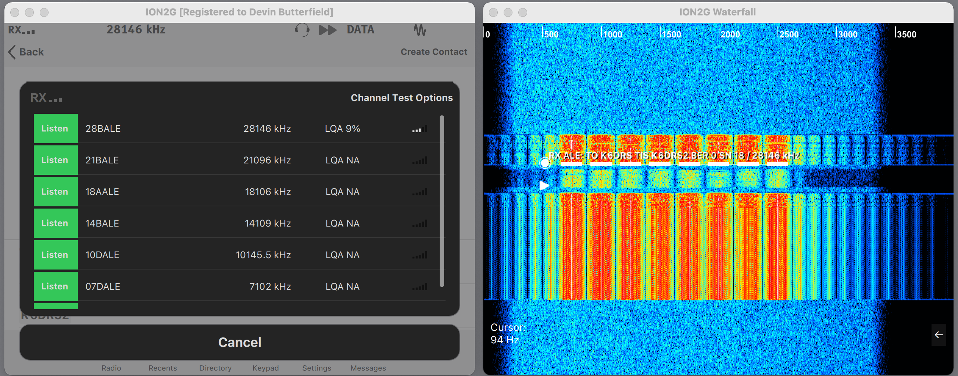The width and height of the screenshot is (958, 376).
Task: Click signal bars icon for 28BALE row
Action: 420,129
